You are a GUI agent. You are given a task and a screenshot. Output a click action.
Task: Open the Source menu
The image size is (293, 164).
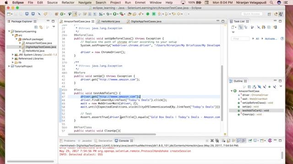(x=52, y=3)
